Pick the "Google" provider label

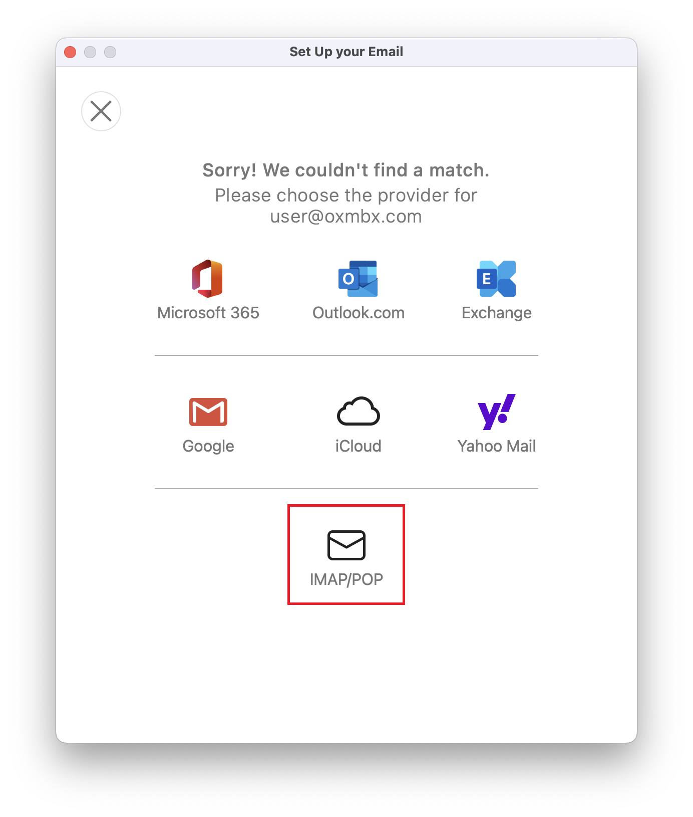[x=208, y=446]
